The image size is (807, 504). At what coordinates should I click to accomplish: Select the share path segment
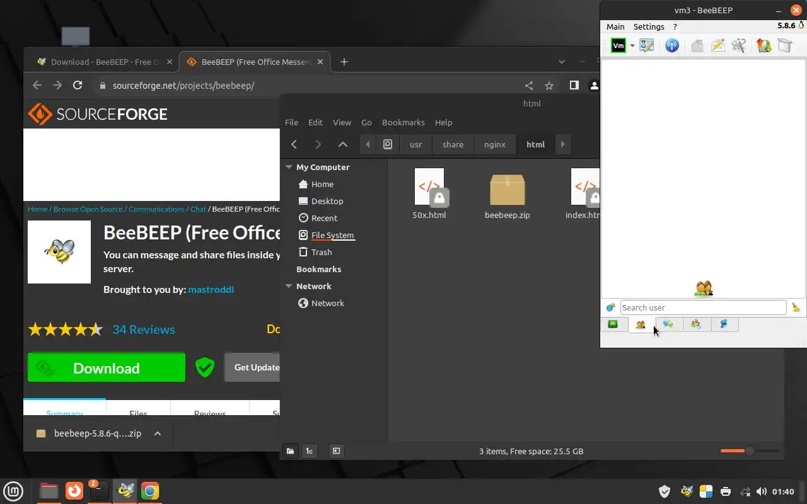click(453, 144)
